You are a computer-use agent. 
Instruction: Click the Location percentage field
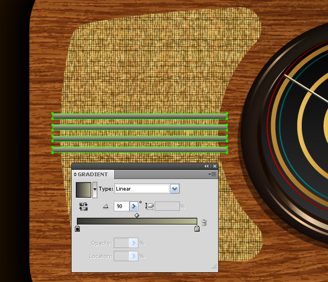click(121, 256)
